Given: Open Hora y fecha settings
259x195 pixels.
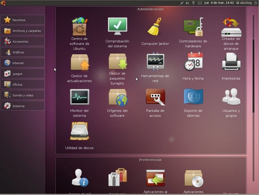Looking at the screenshot, I should pyautogui.click(x=193, y=66).
